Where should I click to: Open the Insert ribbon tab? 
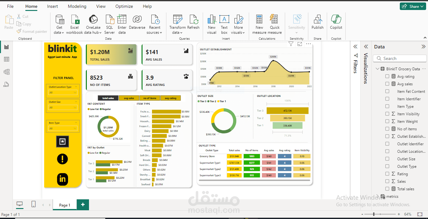(x=52, y=6)
